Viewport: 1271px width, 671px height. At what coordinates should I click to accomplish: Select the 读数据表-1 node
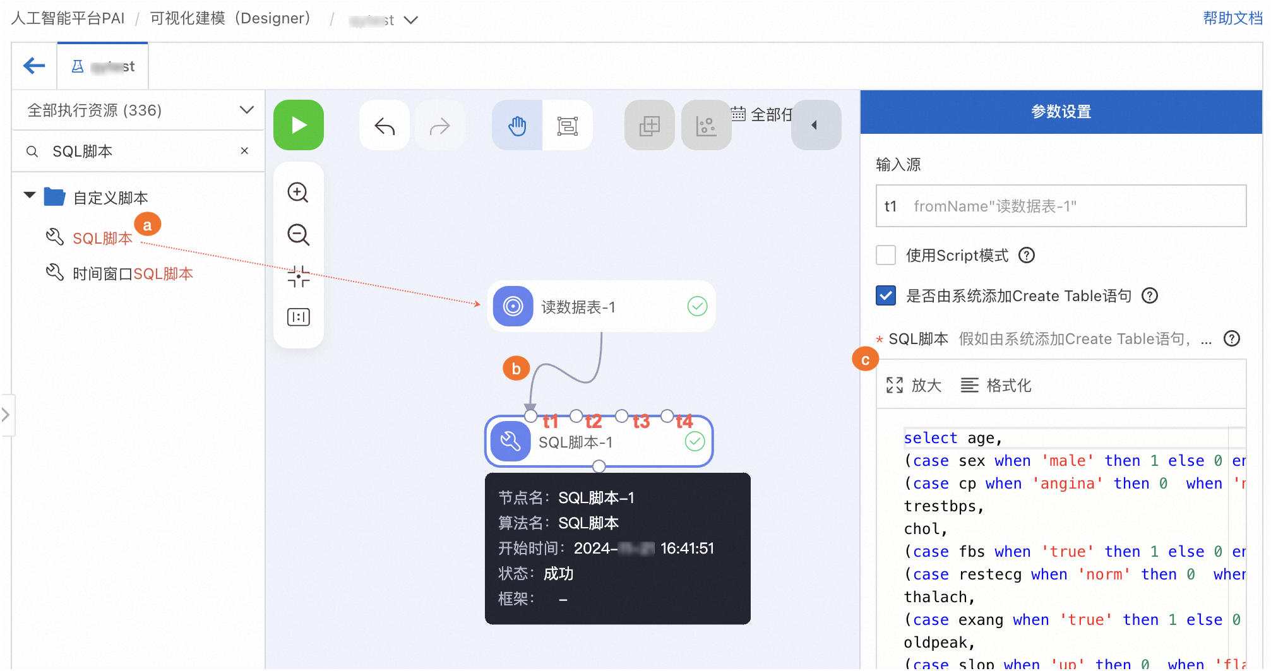tap(601, 307)
